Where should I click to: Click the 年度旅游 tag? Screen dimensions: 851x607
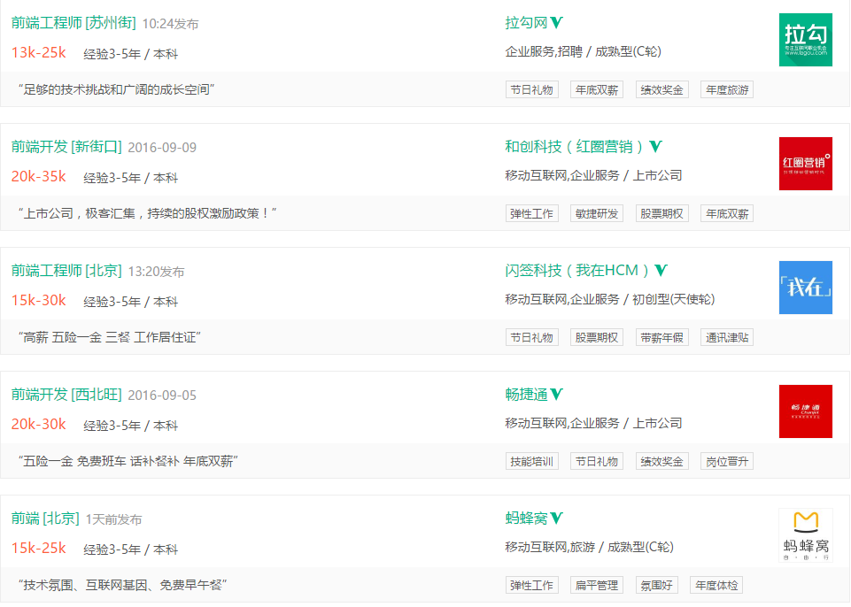coord(727,89)
